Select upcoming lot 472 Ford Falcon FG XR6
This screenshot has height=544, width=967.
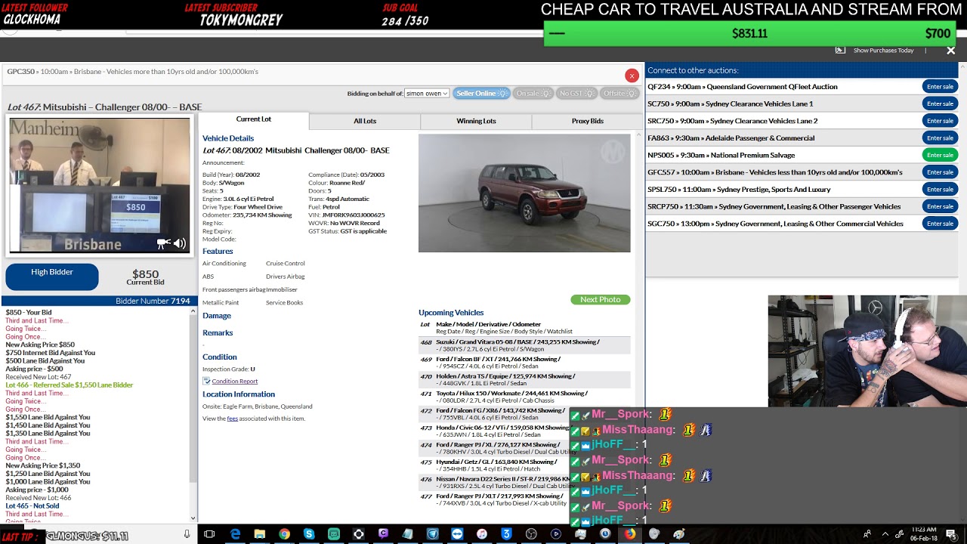click(524, 414)
